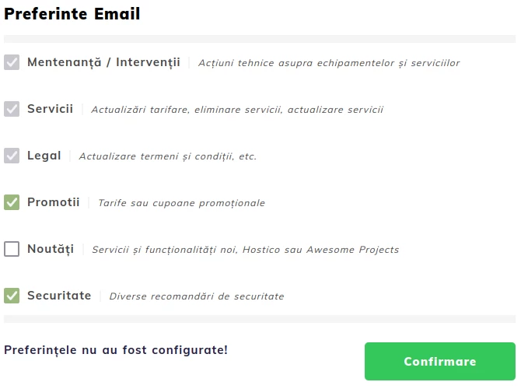Click the Promotii label text

click(53, 202)
